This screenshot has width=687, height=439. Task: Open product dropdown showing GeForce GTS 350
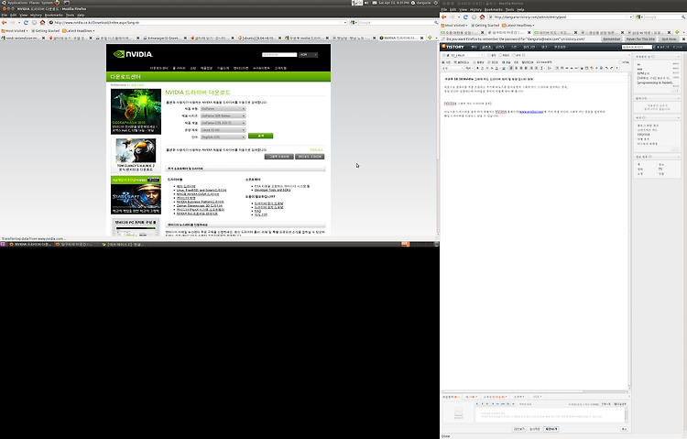[223, 123]
